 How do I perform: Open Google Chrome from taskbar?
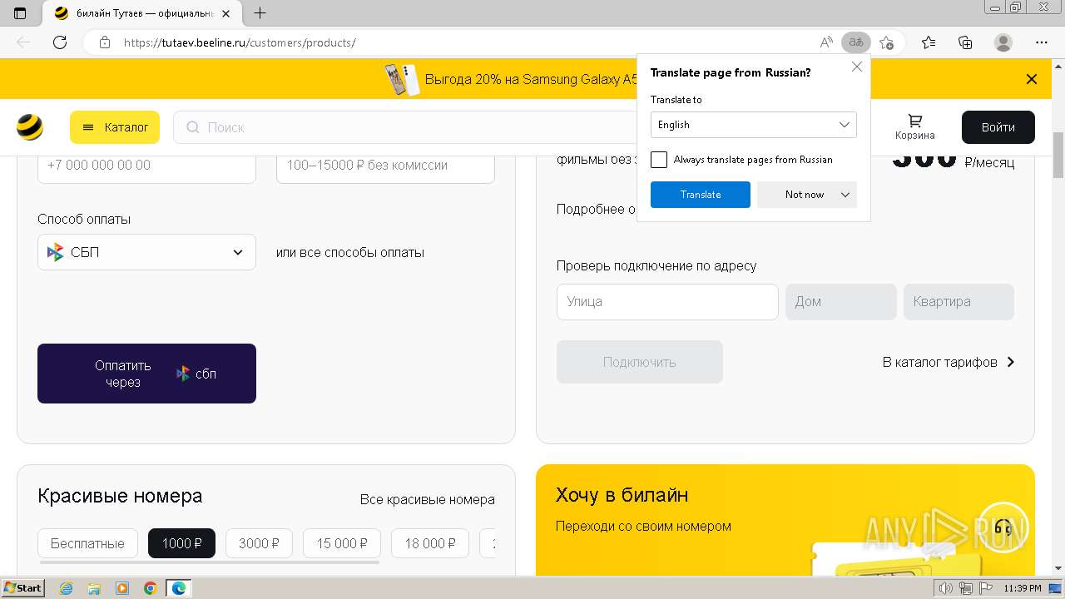tap(151, 588)
